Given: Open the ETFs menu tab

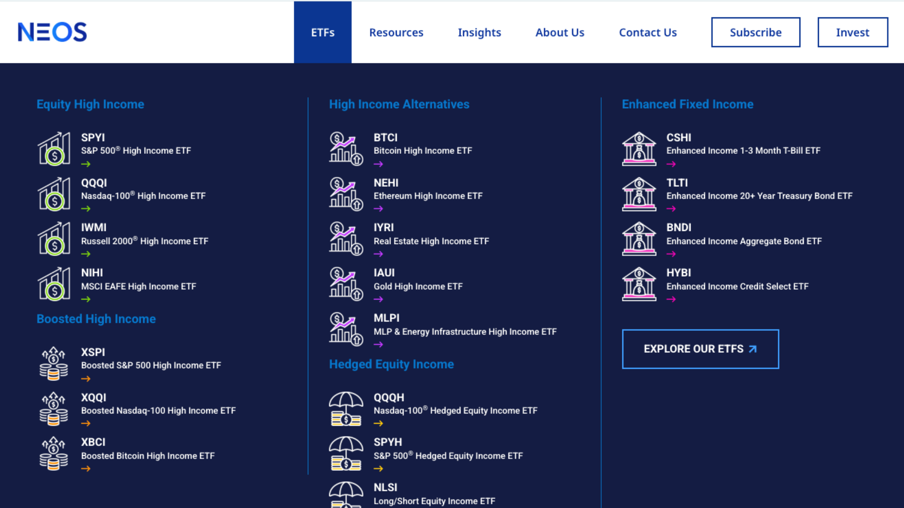Looking at the screenshot, I should click(323, 32).
